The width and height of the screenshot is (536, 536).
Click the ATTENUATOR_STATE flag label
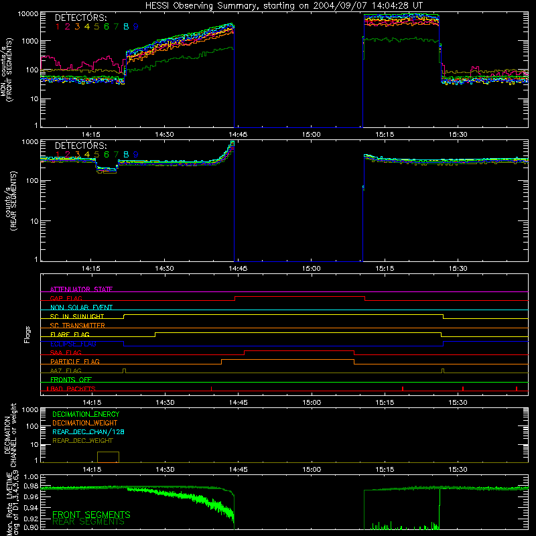pos(81,289)
